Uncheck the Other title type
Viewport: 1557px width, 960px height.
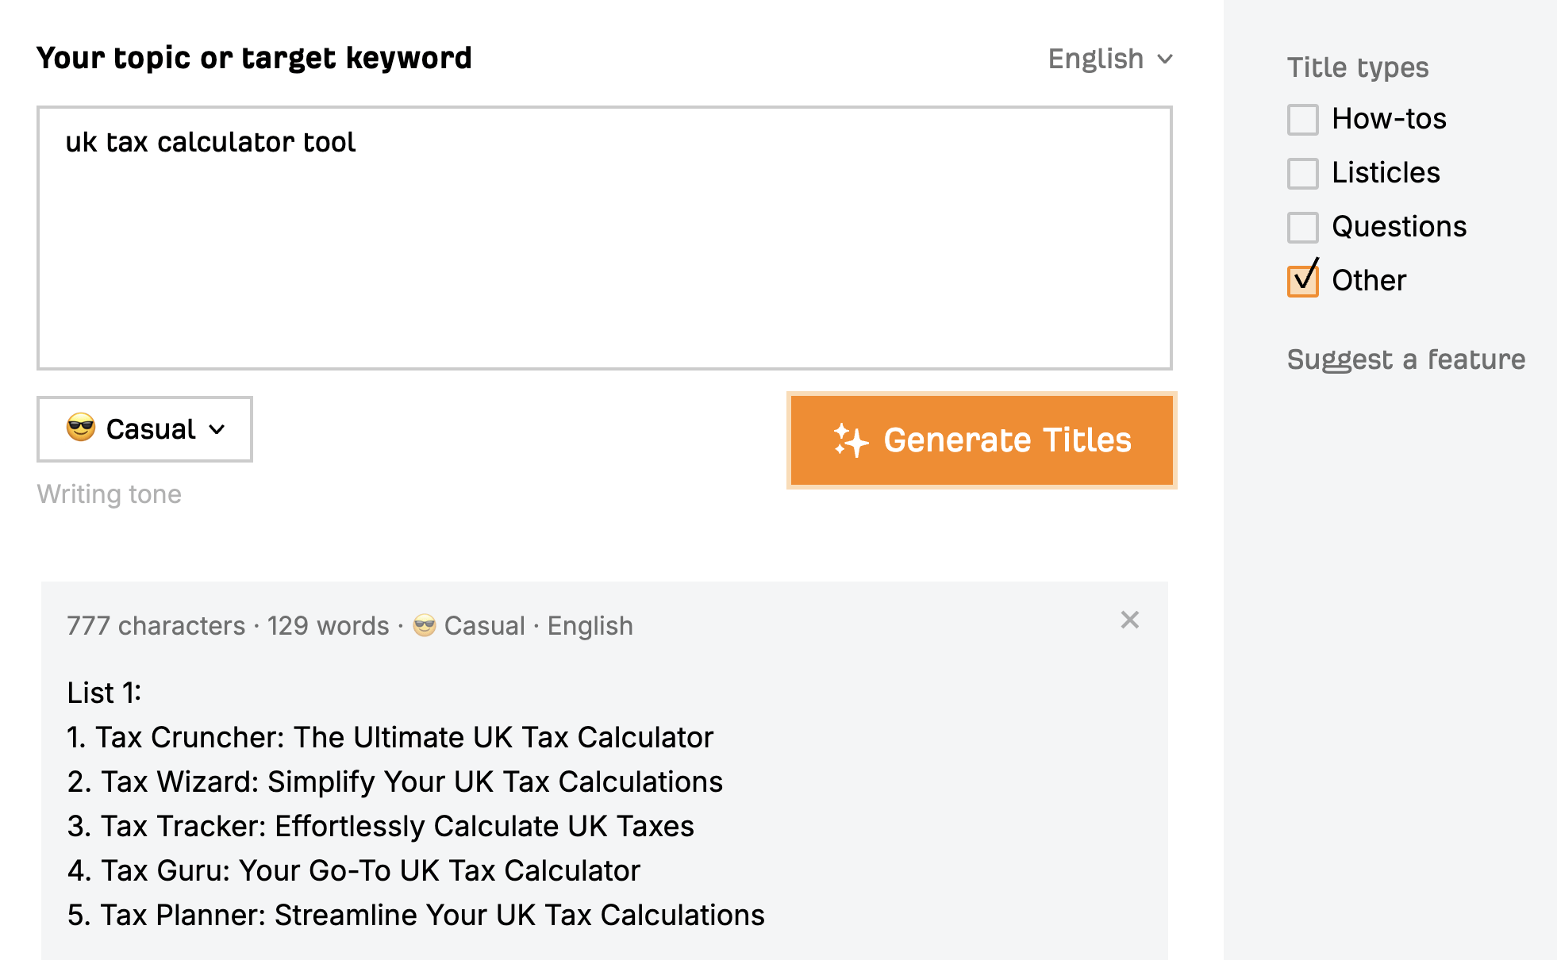(1302, 280)
